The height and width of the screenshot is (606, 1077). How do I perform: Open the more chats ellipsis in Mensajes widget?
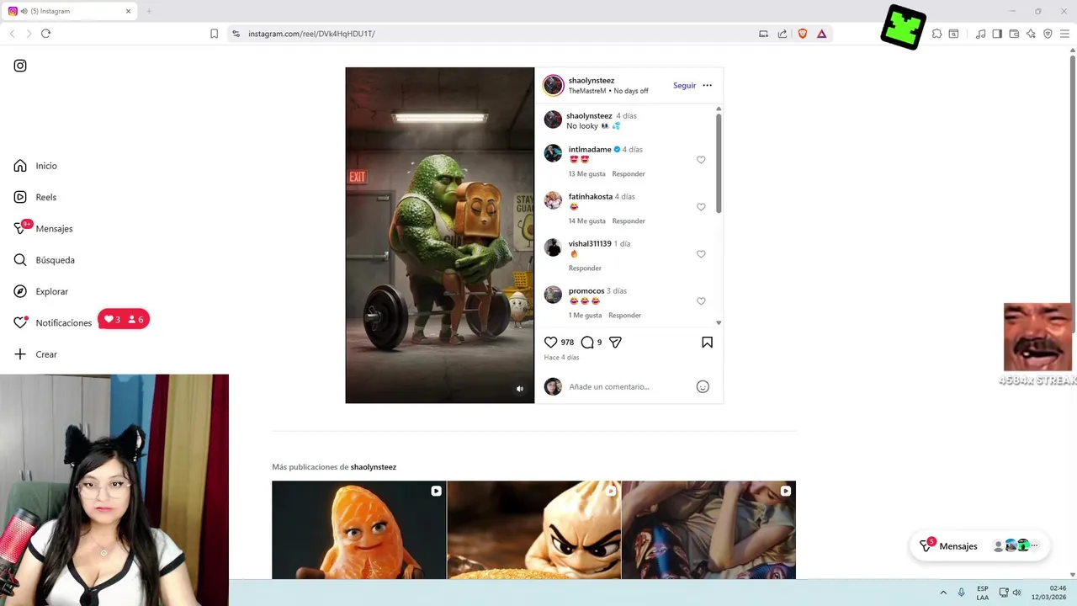click(x=1034, y=545)
